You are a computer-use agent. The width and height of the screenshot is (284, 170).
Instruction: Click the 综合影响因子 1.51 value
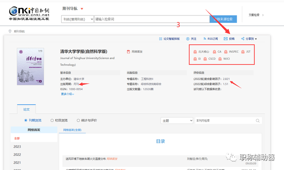click(226, 84)
